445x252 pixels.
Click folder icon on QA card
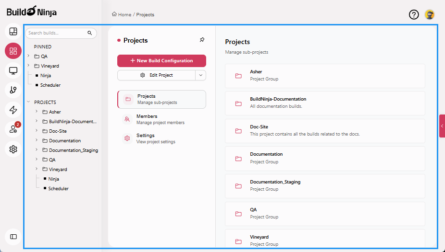pos(238,214)
